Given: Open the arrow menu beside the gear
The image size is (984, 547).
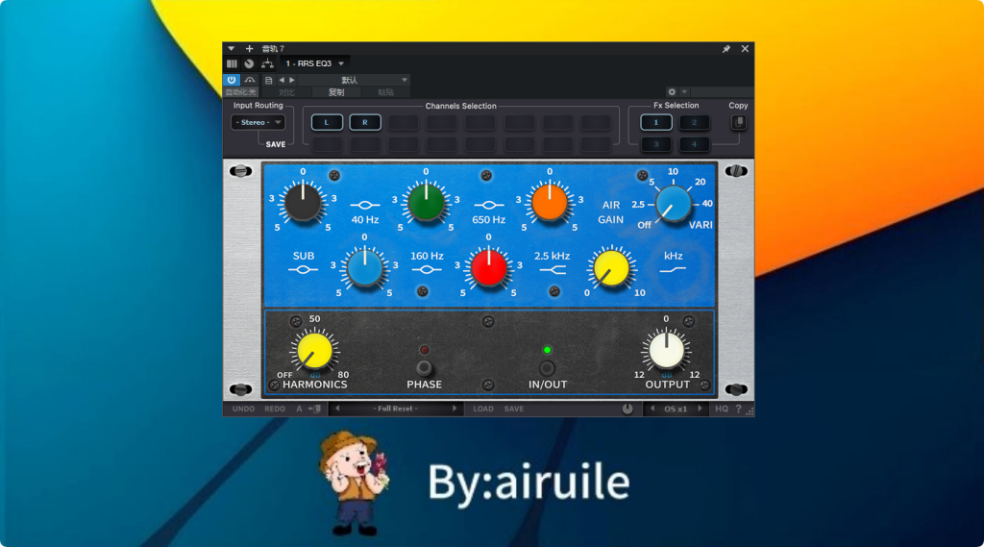Looking at the screenshot, I should pos(684,91).
